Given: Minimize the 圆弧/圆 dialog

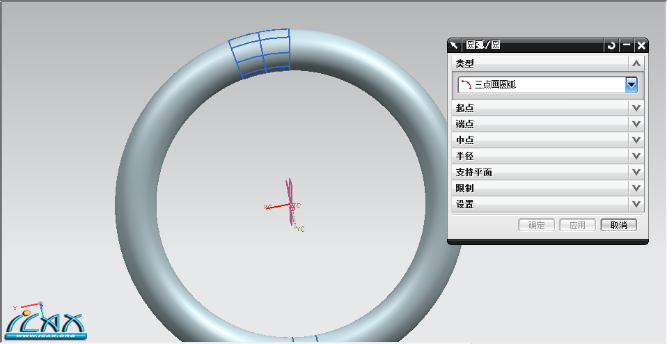Looking at the screenshot, I should click(627, 45).
